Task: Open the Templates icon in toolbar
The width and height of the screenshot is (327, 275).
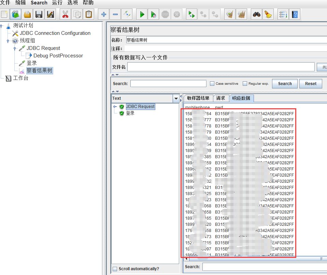Action: 15,14
